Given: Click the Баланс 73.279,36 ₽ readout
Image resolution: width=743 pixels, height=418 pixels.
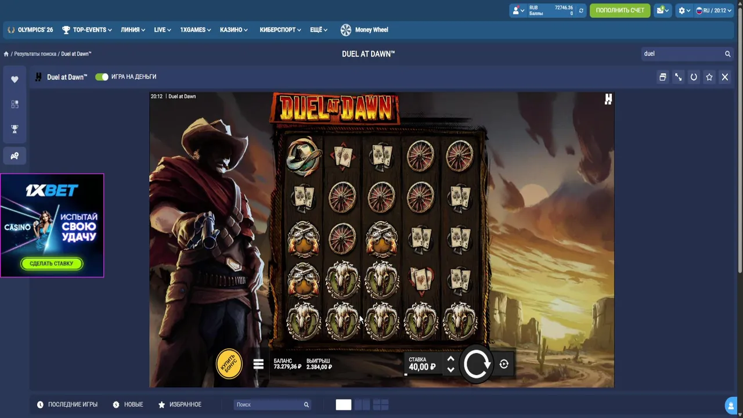Looking at the screenshot, I should pos(287,364).
